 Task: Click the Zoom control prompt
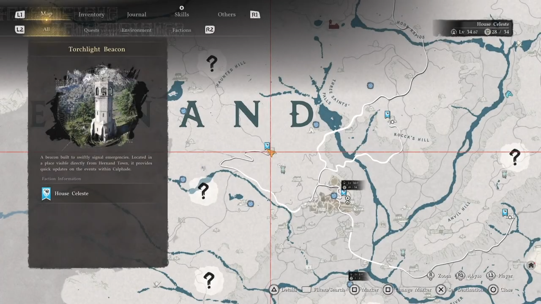[439, 276]
